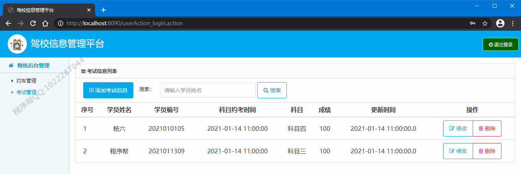Click the student number 2021010105
The image size is (521, 174).
click(x=166, y=129)
